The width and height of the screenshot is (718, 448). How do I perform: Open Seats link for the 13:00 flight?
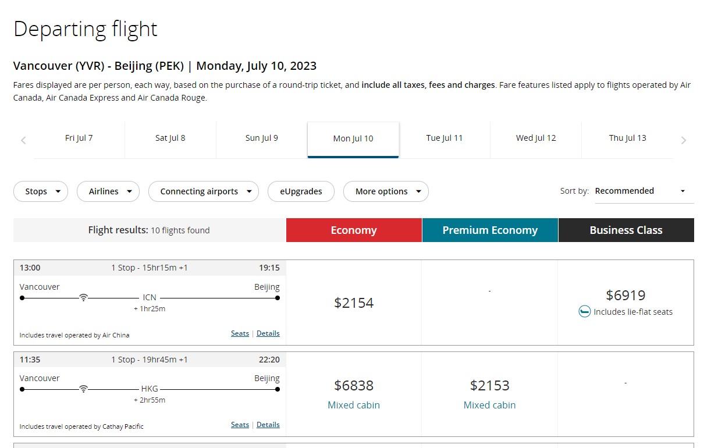[x=240, y=333]
